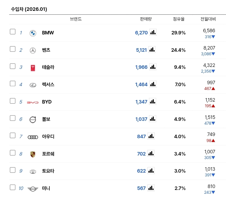Click the 렉서스 brand logo
Screen dimensions: 226x197
pyautogui.click(x=33, y=85)
